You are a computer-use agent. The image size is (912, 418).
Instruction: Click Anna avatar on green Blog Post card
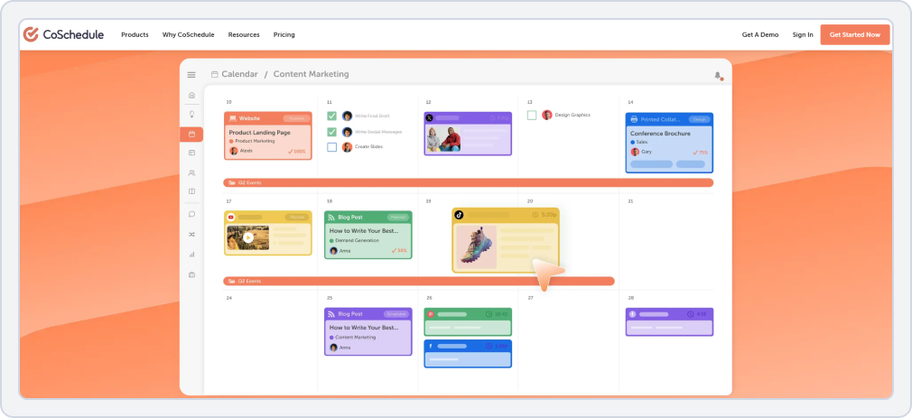[333, 251]
